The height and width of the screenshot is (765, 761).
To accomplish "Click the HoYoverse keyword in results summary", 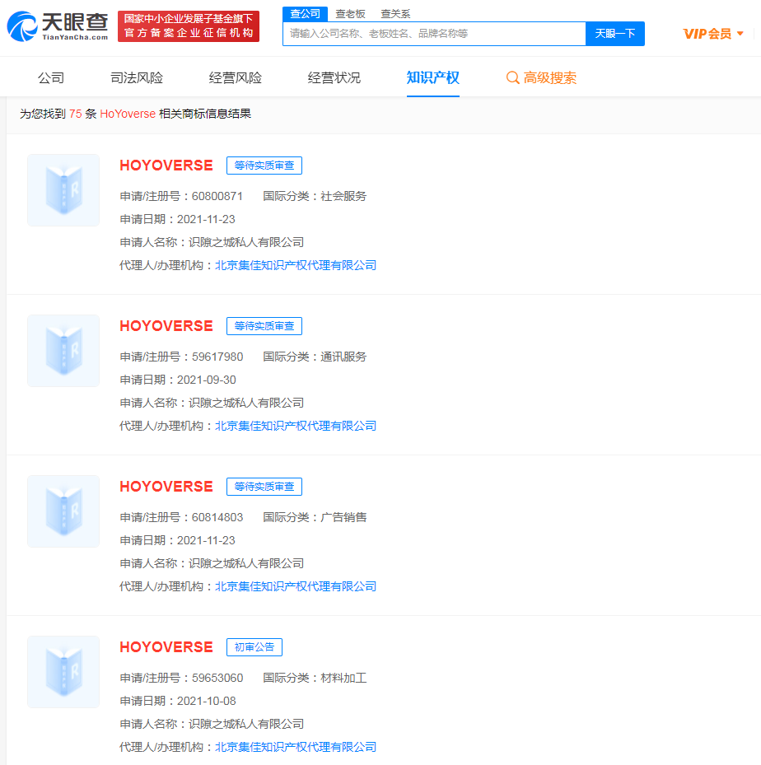I will (x=128, y=114).
